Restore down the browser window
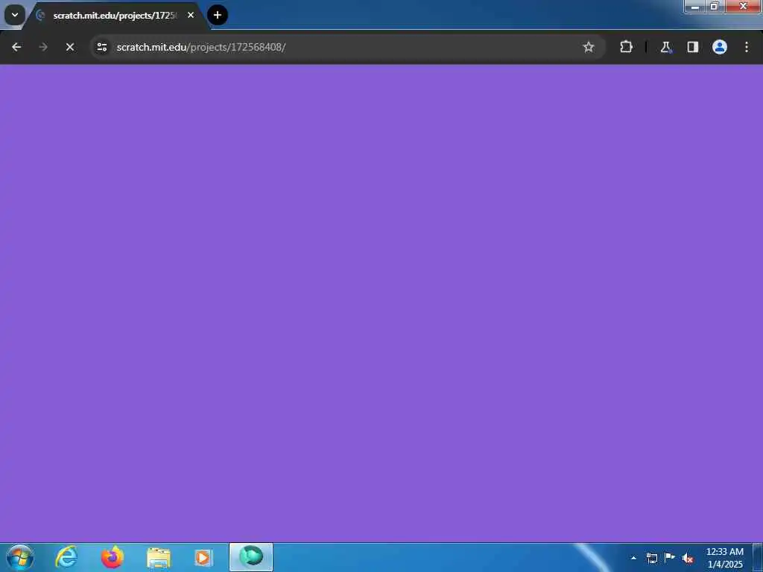 [715, 7]
